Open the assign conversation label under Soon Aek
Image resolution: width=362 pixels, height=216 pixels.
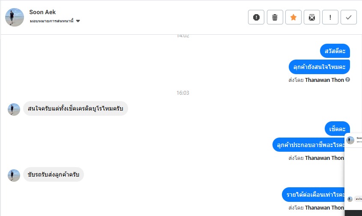(x=52, y=21)
